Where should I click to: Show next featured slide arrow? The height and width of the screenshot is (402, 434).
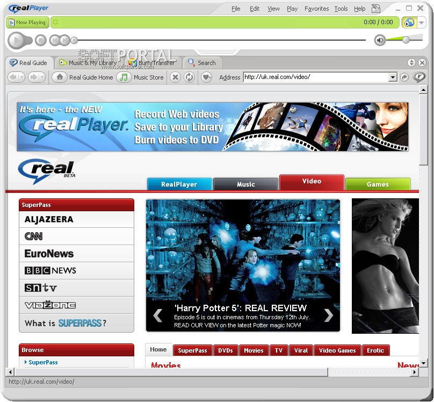point(329,315)
